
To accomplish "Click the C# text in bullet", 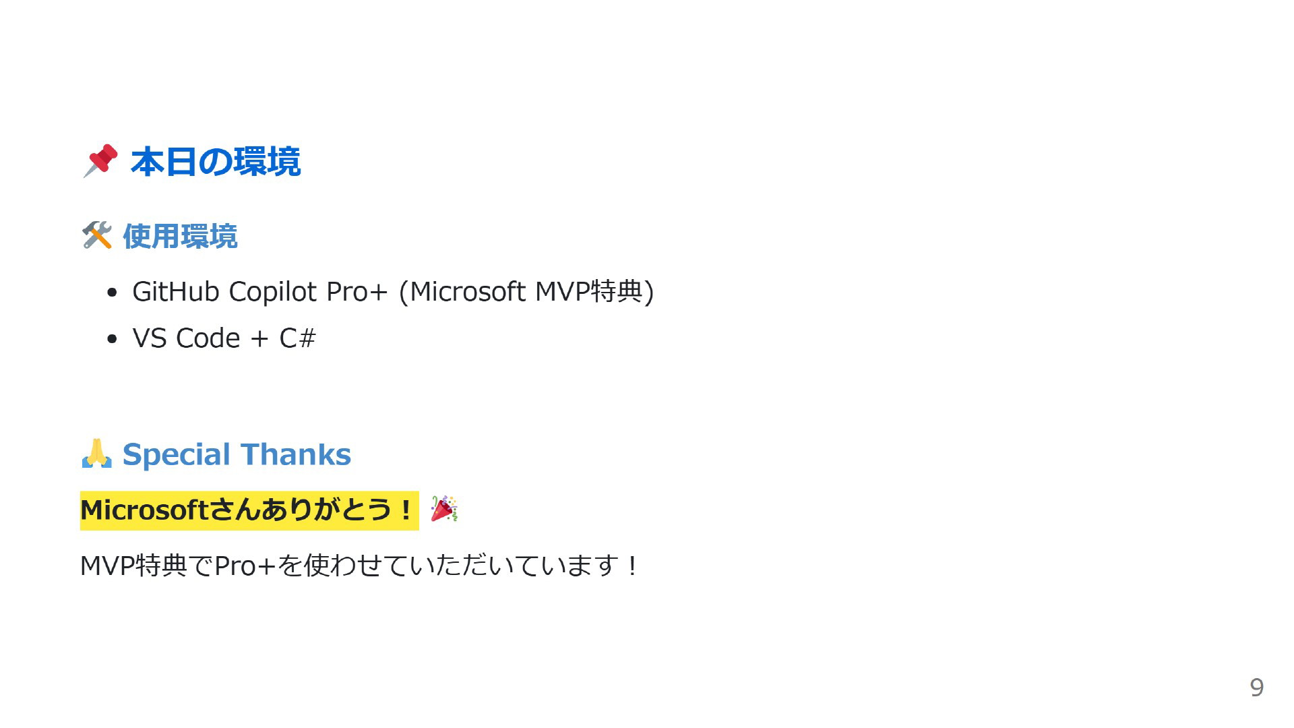I will pyautogui.click(x=297, y=338).
